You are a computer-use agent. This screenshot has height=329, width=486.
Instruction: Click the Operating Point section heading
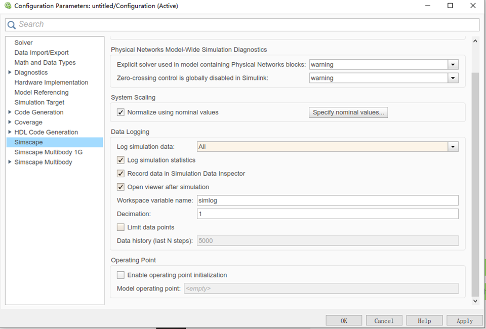click(x=134, y=260)
